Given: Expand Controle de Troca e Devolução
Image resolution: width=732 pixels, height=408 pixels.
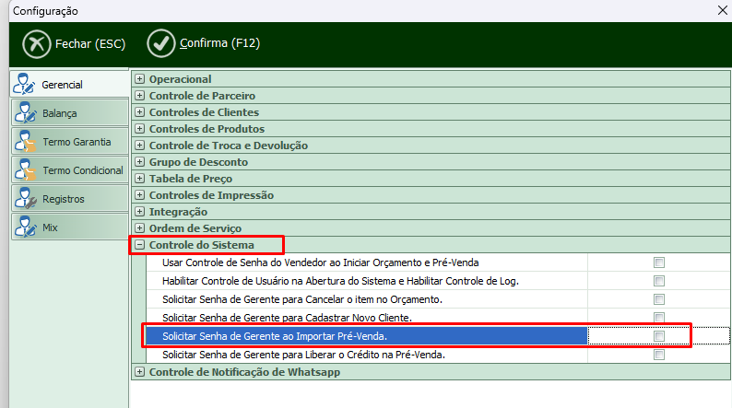Looking at the screenshot, I should tap(139, 145).
